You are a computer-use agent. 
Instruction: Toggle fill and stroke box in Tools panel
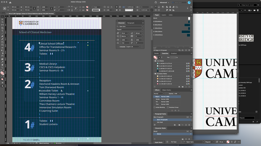click(x=2, y=73)
